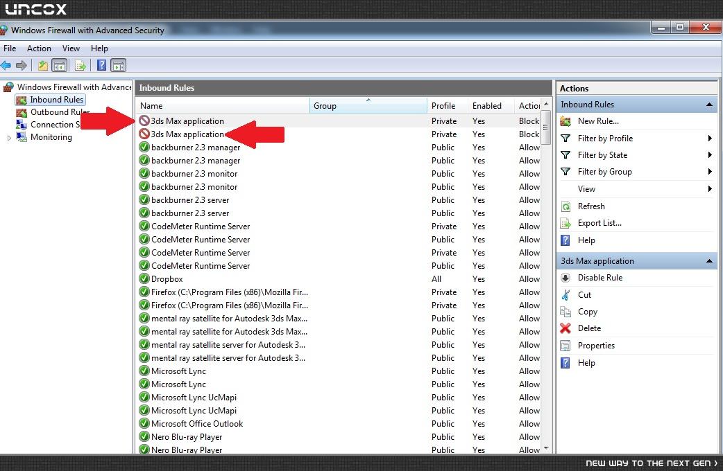Open the View submenu arrow in Actions

[x=710, y=189]
